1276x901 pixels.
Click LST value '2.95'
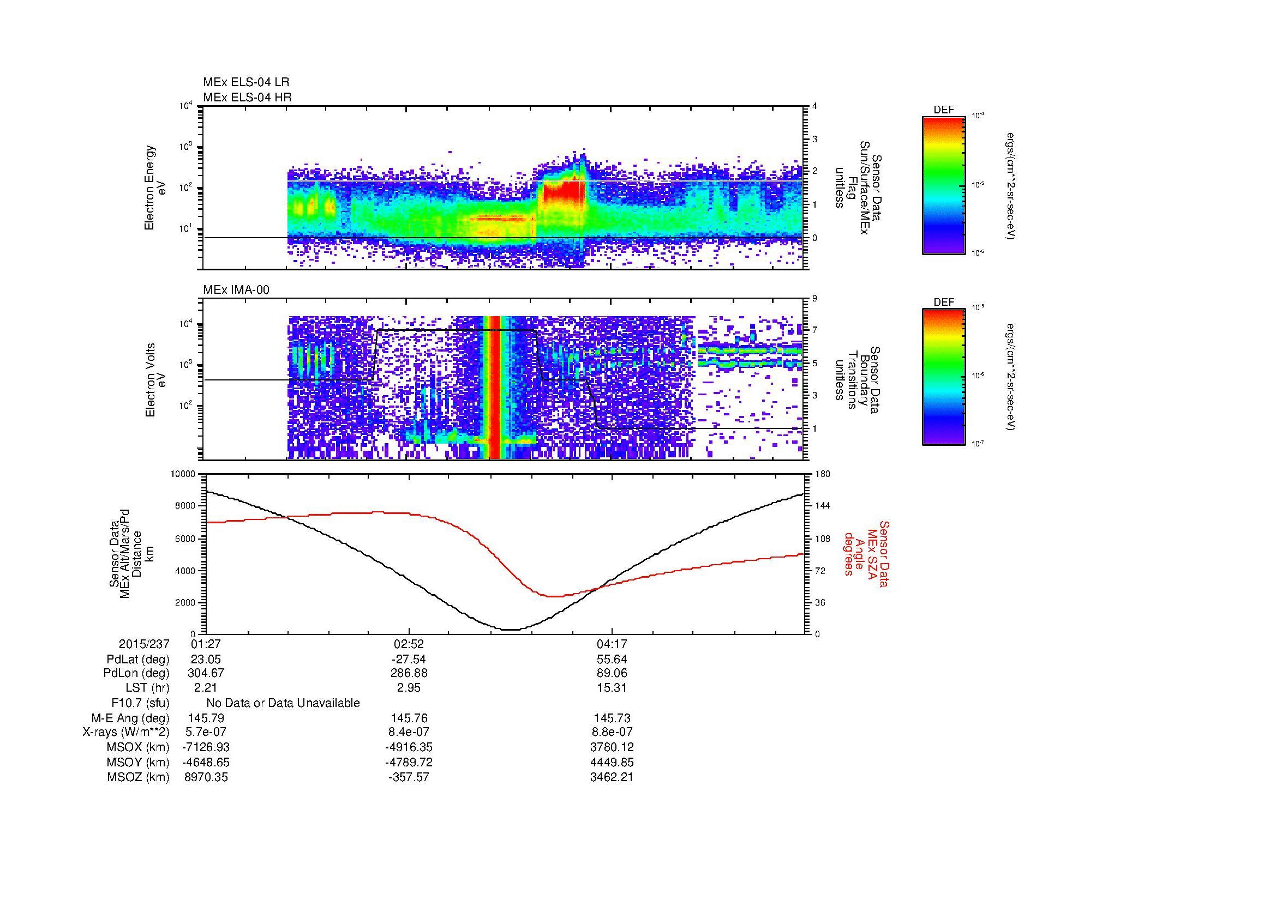click(409, 688)
